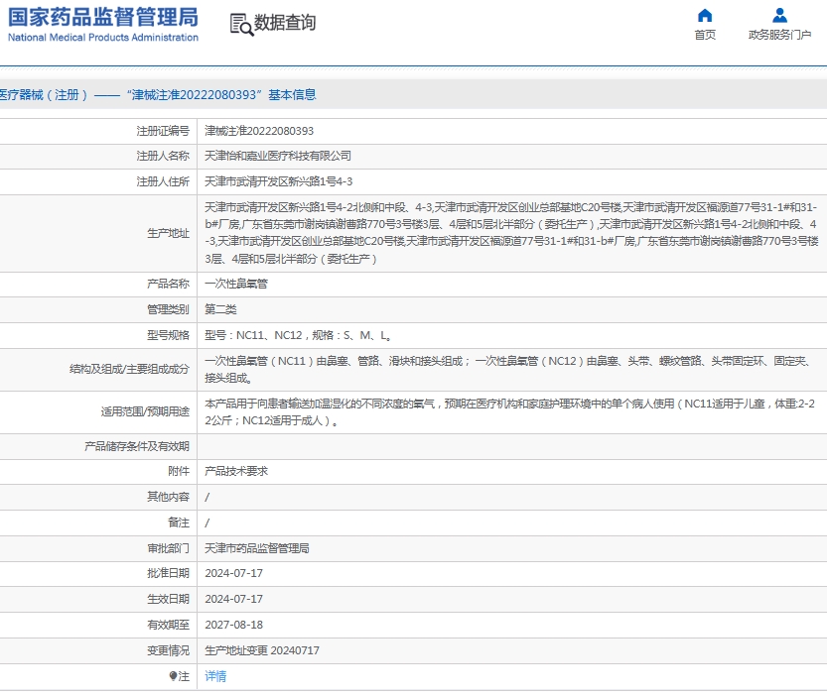Click expiry date 2027-08-18

click(x=233, y=625)
